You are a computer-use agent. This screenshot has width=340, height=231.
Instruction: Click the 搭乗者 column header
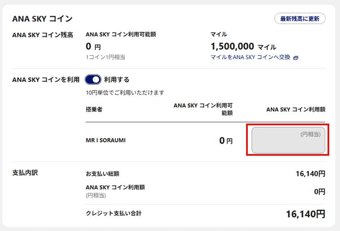94,109
